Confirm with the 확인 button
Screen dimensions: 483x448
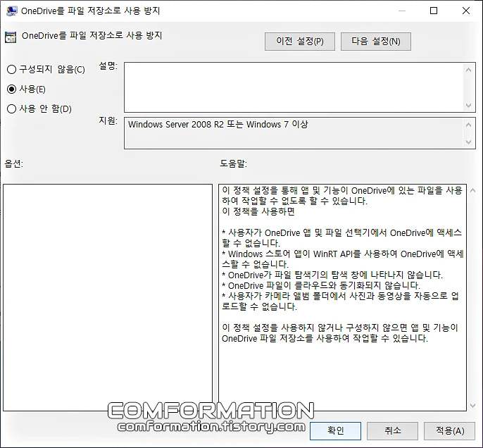coord(335,431)
